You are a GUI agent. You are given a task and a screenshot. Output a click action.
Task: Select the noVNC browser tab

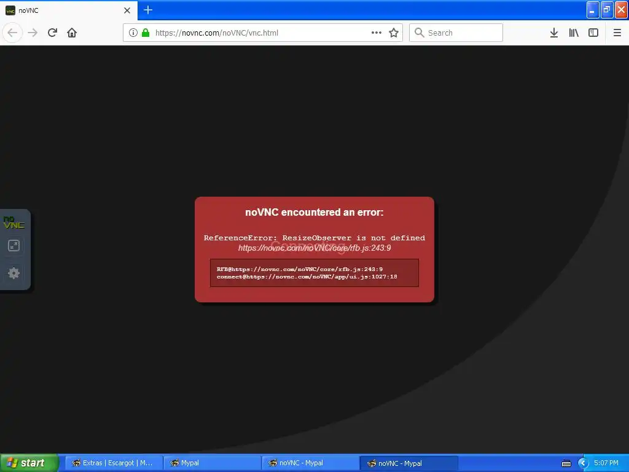coord(69,10)
